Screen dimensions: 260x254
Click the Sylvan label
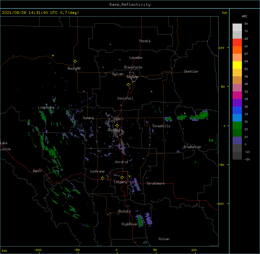click(118, 74)
